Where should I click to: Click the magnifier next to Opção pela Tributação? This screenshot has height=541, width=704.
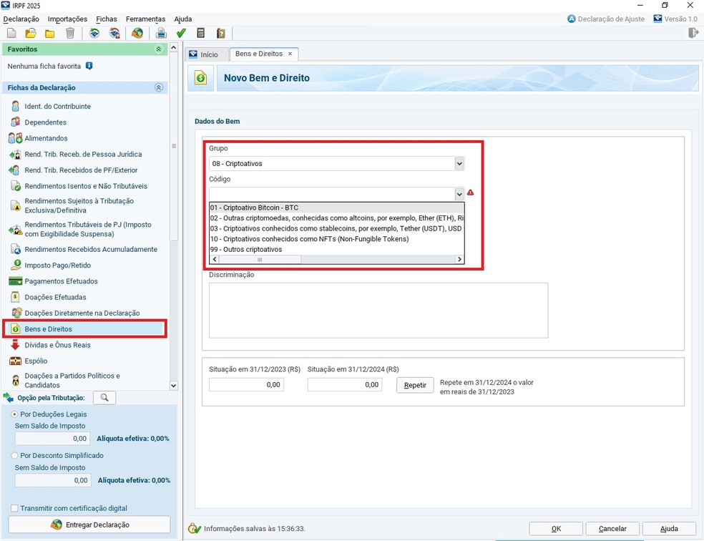104,398
